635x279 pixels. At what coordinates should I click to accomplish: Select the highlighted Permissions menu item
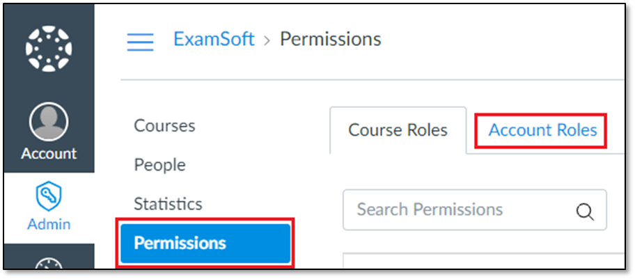205,244
